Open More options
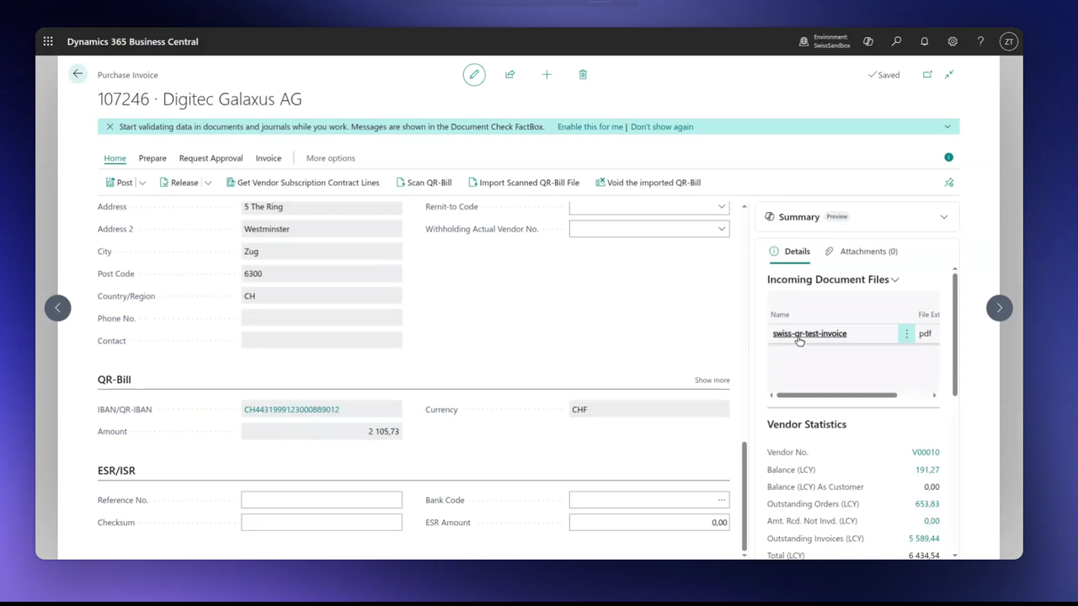1078x606 pixels. point(331,158)
